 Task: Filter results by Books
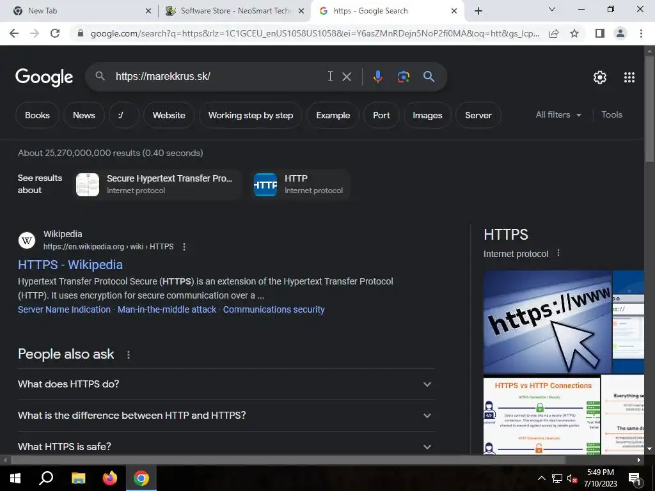(x=37, y=115)
